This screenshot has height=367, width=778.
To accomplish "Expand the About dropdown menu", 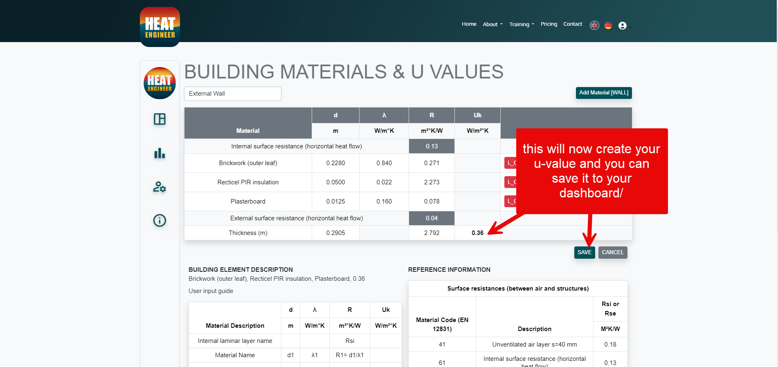I will pos(492,24).
